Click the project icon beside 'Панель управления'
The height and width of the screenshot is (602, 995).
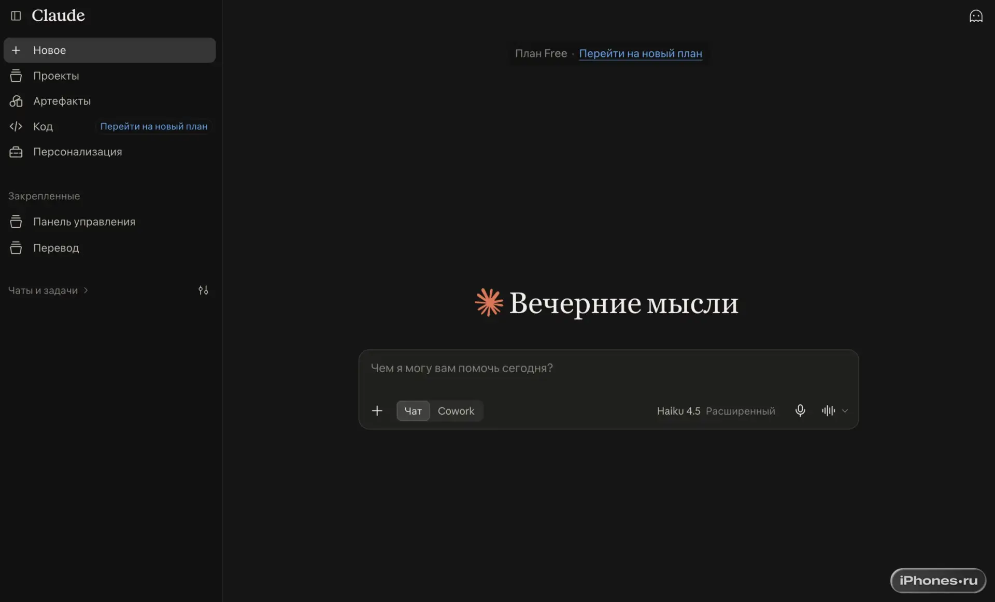(16, 222)
